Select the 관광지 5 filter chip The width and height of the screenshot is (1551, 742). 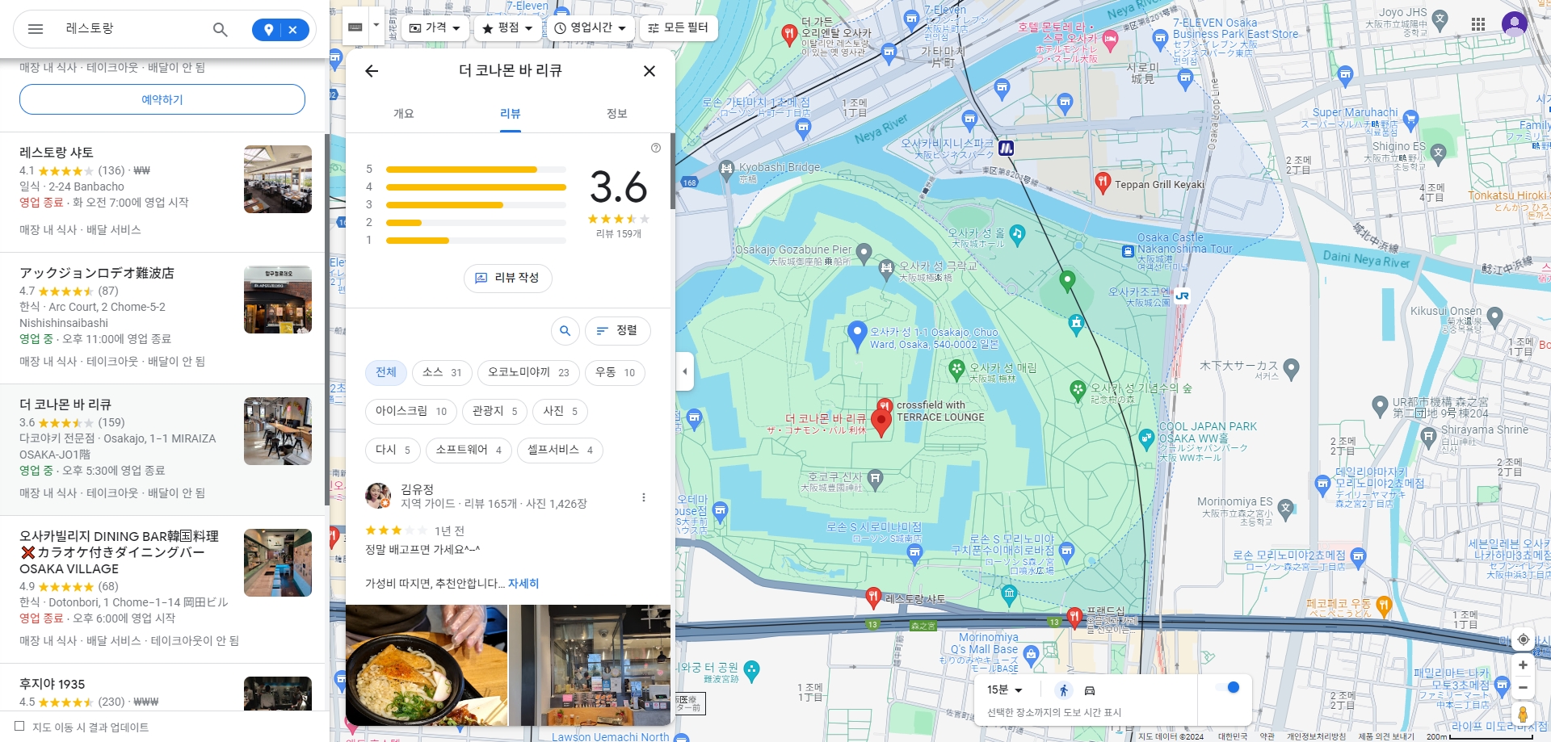494,411
